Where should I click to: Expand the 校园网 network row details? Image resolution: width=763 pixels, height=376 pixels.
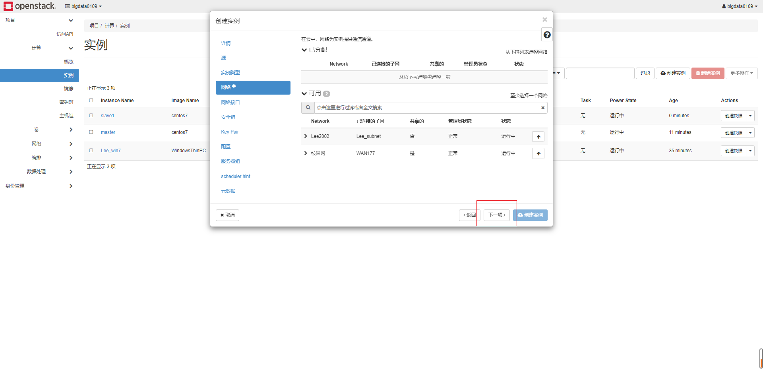coord(306,153)
